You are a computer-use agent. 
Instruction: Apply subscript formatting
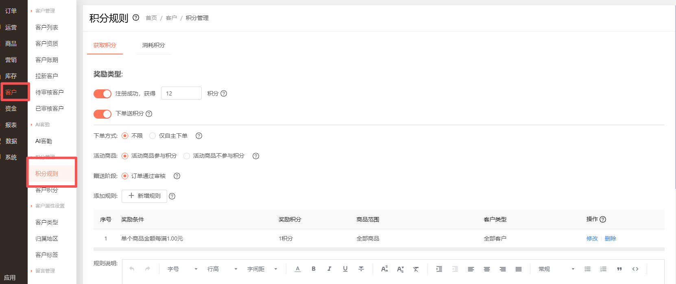coord(400,269)
